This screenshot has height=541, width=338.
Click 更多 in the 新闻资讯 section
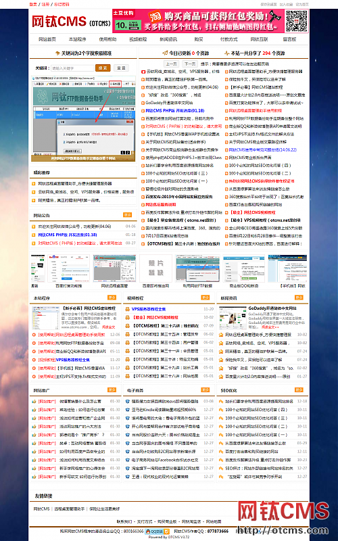point(299,298)
